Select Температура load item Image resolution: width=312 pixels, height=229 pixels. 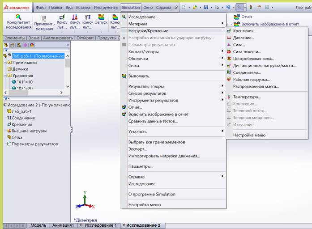[247, 97]
